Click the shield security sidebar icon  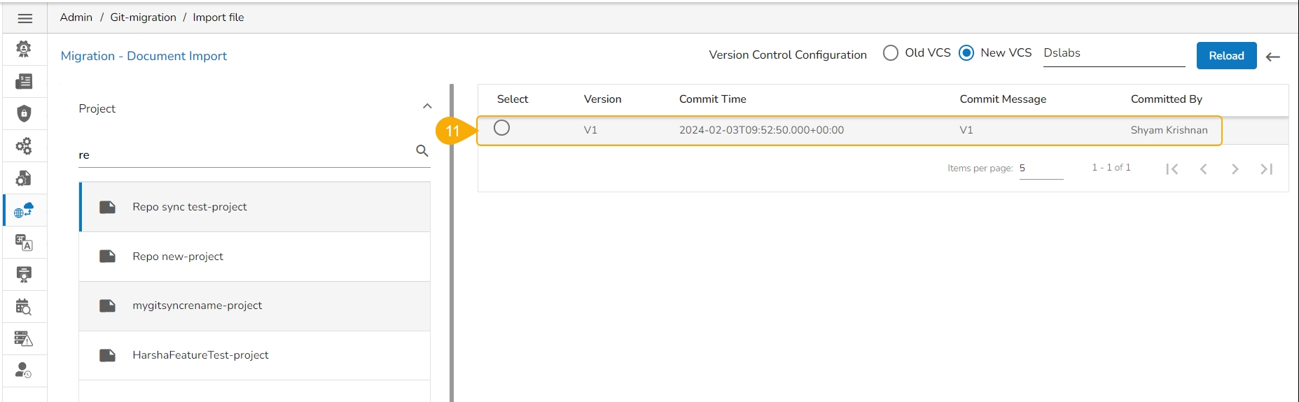pyautogui.click(x=24, y=113)
